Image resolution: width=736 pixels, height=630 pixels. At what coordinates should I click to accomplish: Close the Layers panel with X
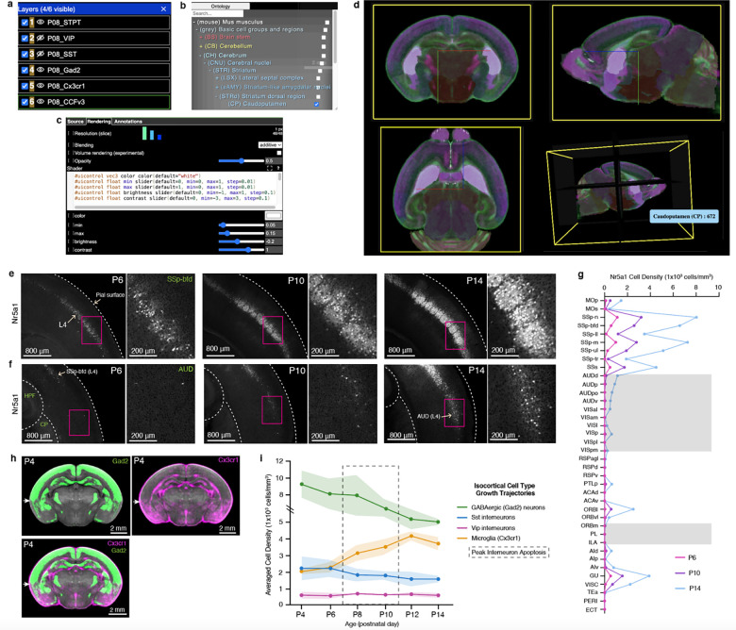pos(163,8)
